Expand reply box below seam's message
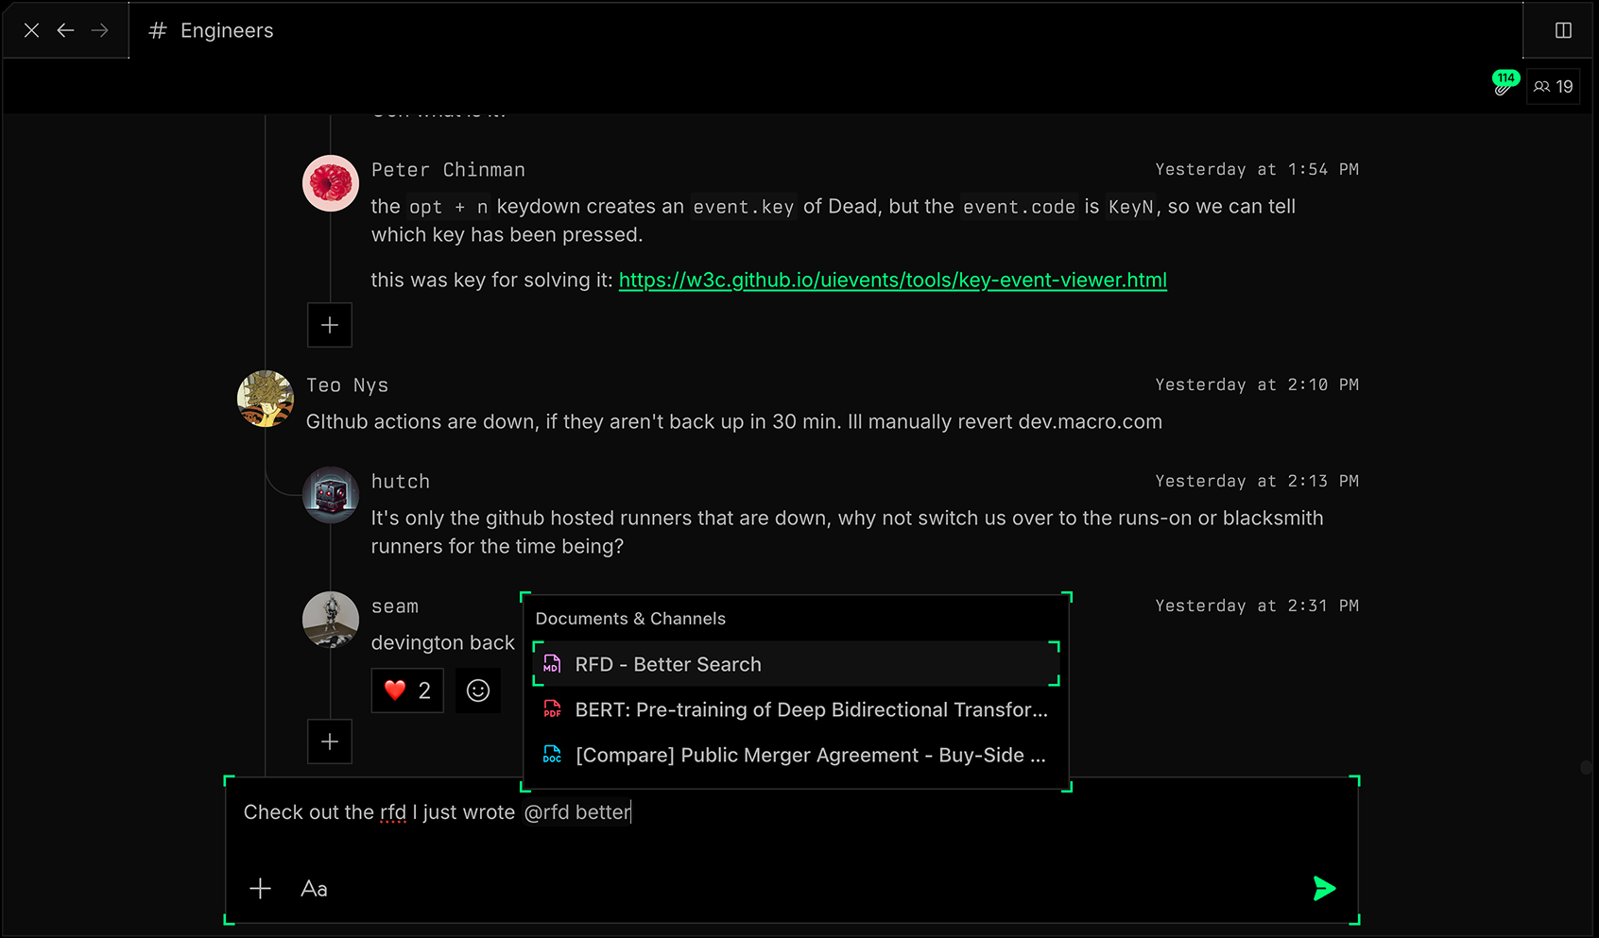The image size is (1599, 938). coord(330,742)
